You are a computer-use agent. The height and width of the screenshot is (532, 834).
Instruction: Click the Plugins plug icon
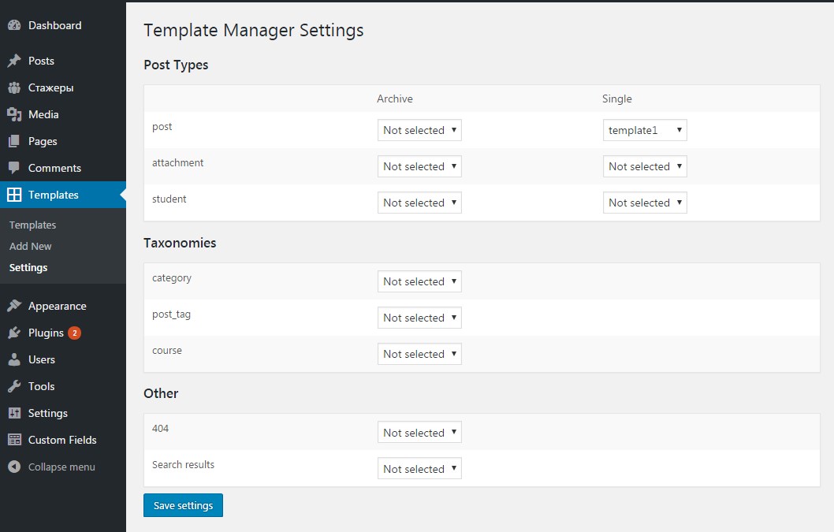pyautogui.click(x=14, y=333)
